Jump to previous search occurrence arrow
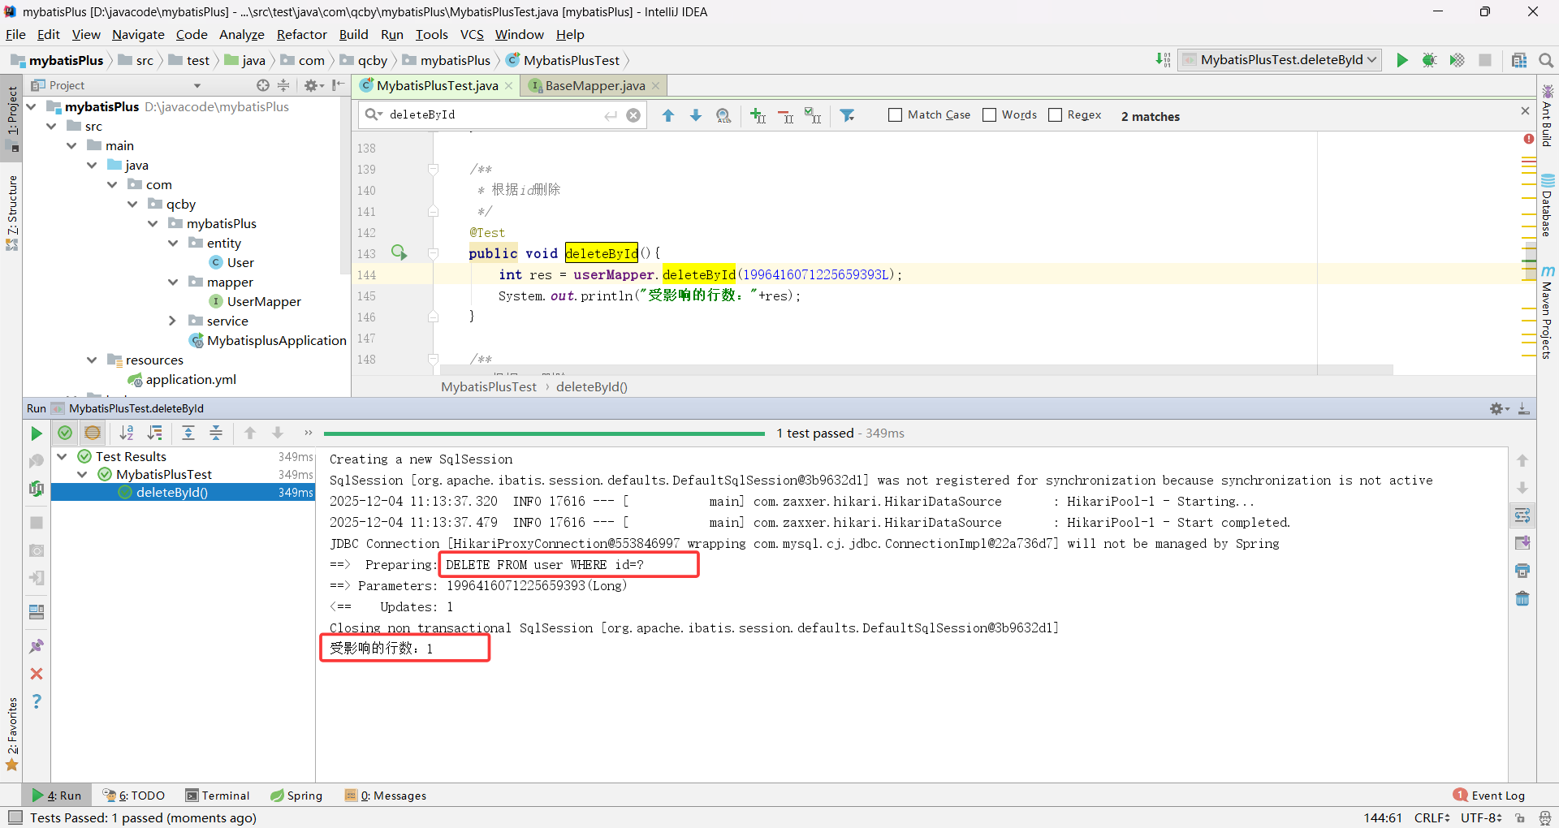This screenshot has width=1559, height=828. tap(668, 115)
